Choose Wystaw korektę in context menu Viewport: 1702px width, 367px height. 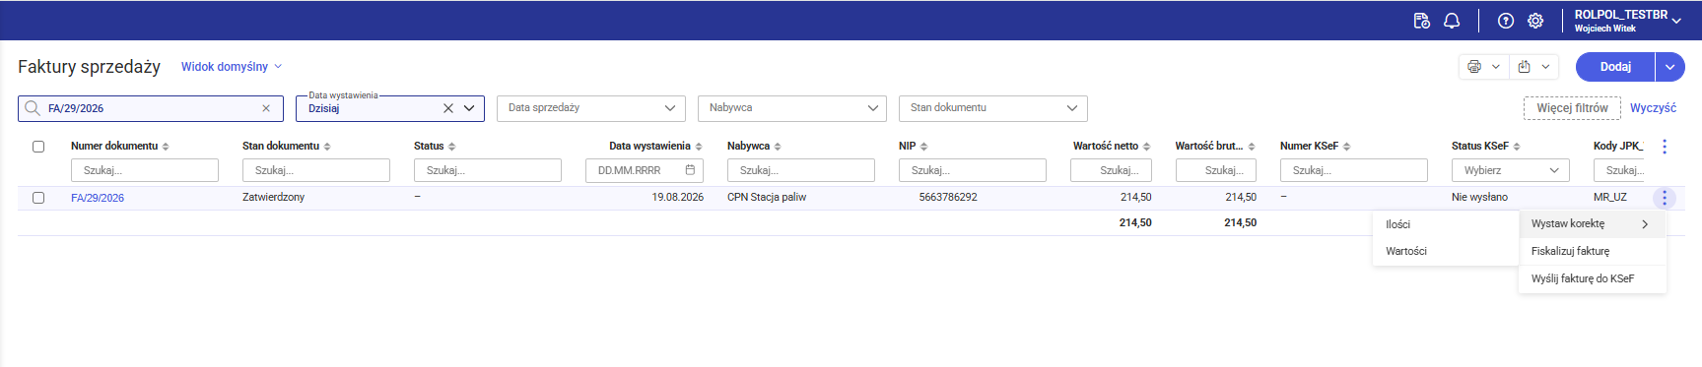[1593, 224]
